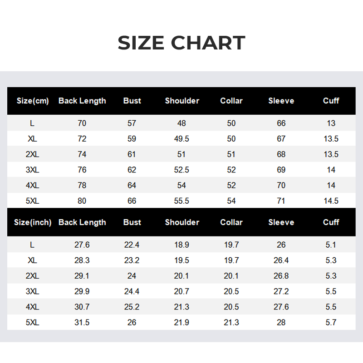The height and width of the screenshot is (363, 363).
Task: Select the 3XL row label in the cm table
Action: 33,170
